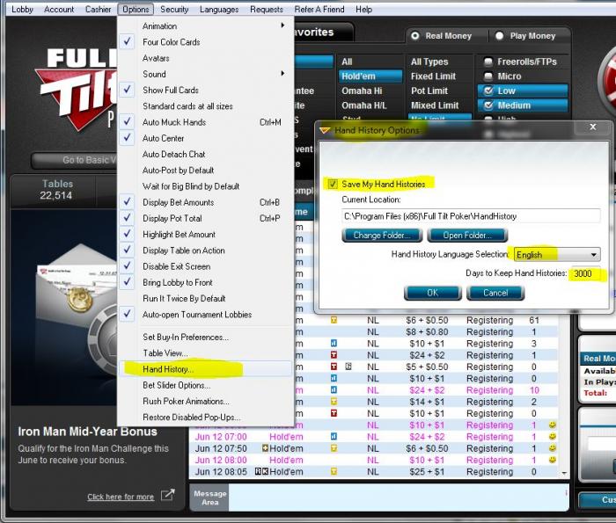The image size is (616, 523).
Task: Close Hand History Options dialog
Action: [593, 127]
